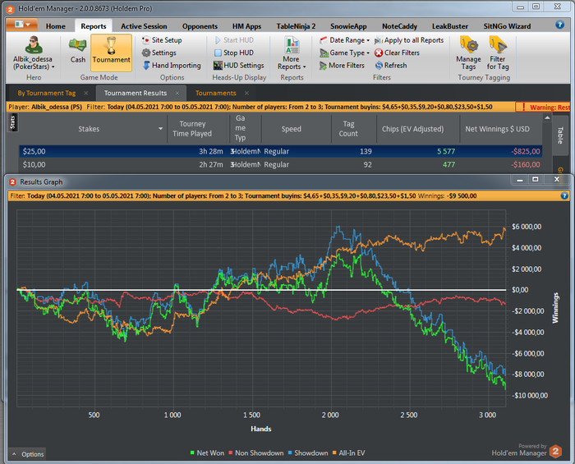The width and height of the screenshot is (575, 464).
Task: Open the ribbon Settings gear
Action: click(x=159, y=53)
